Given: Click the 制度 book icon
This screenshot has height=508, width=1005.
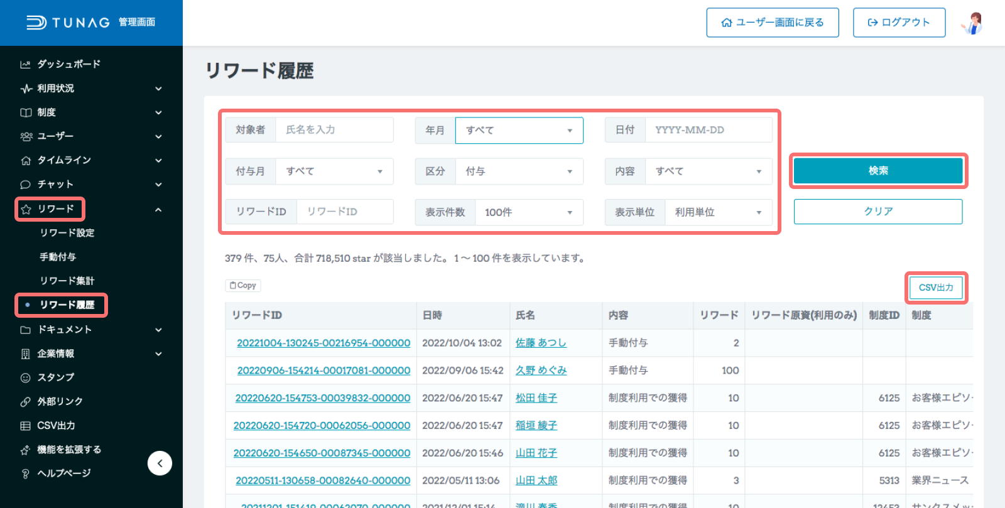Looking at the screenshot, I should point(26,112).
